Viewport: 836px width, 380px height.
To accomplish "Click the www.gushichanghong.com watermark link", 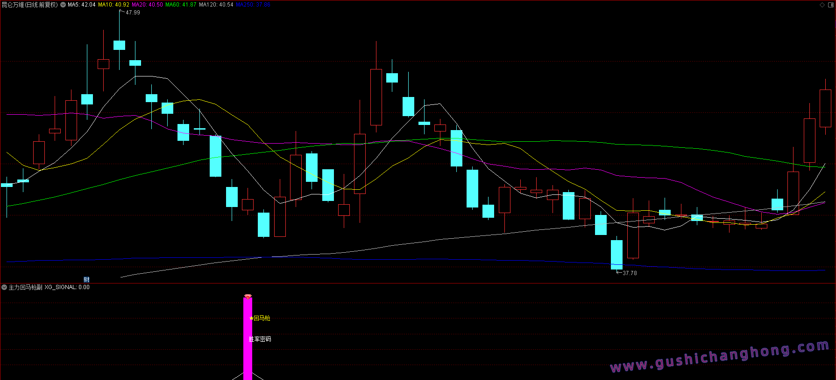I will (719, 357).
